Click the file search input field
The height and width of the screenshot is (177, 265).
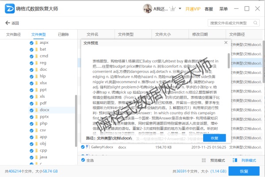click(231, 23)
